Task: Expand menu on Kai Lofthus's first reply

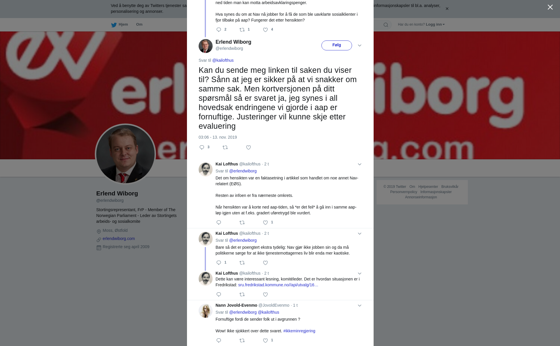Action: (x=360, y=164)
